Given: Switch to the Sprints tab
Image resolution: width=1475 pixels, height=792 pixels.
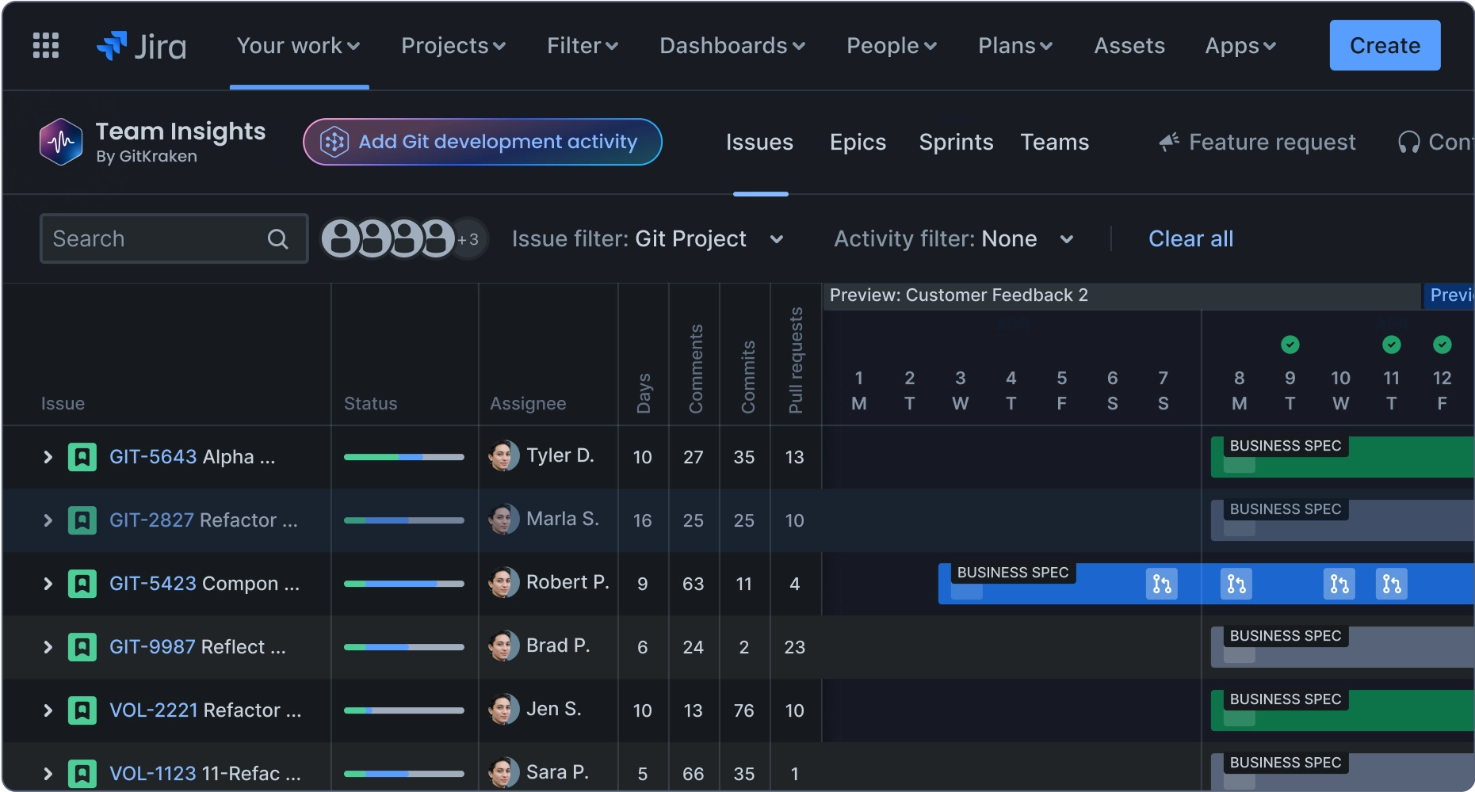Looking at the screenshot, I should (956, 142).
